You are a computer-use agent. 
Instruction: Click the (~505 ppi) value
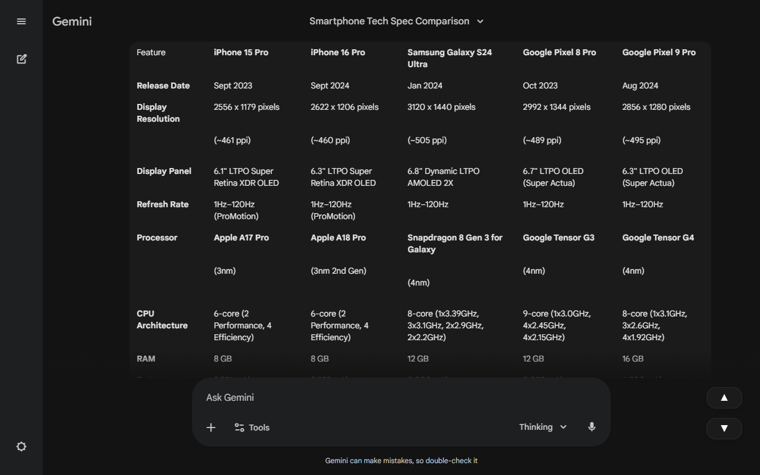(427, 140)
